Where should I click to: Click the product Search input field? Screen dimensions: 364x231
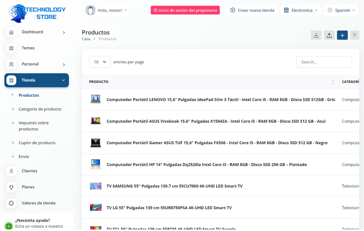pyautogui.click(x=324, y=62)
